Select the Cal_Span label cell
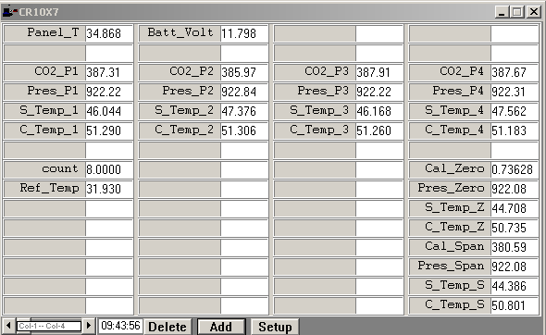 (450, 248)
